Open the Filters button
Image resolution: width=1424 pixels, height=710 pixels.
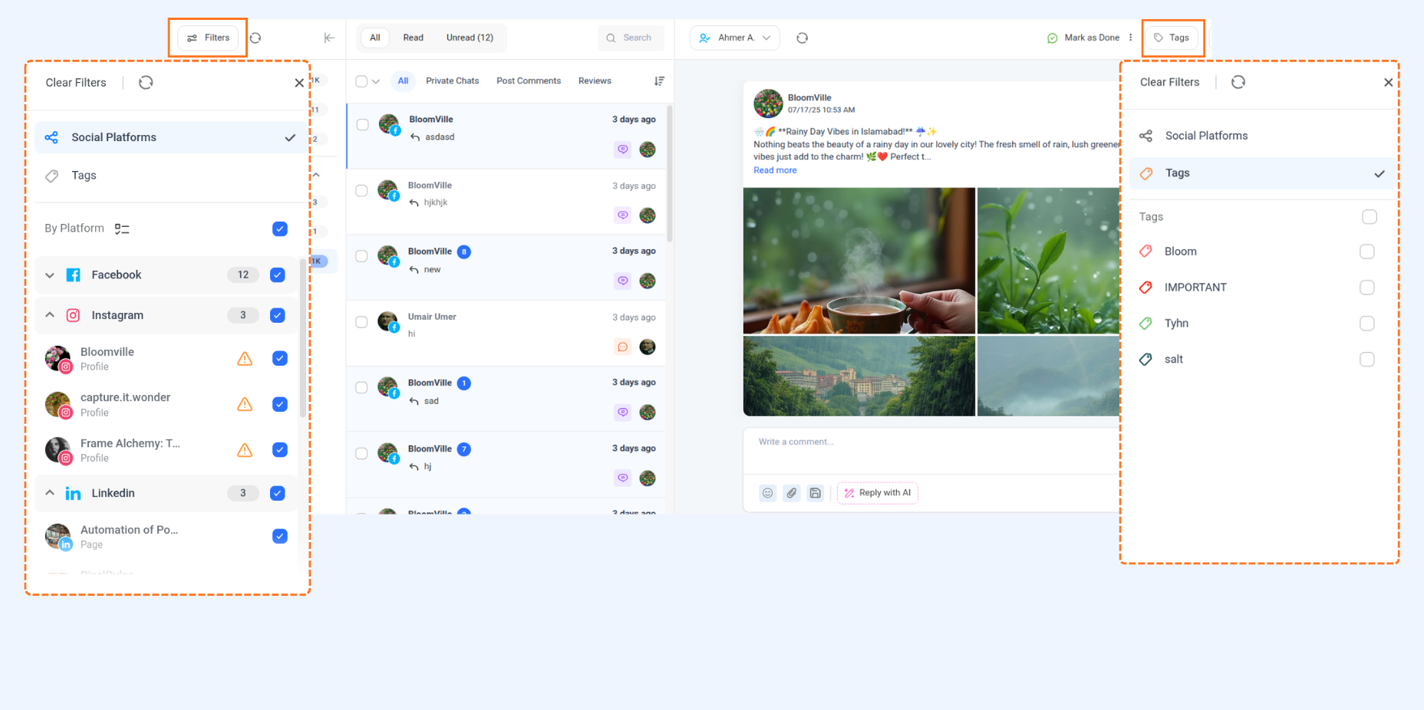(x=209, y=38)
